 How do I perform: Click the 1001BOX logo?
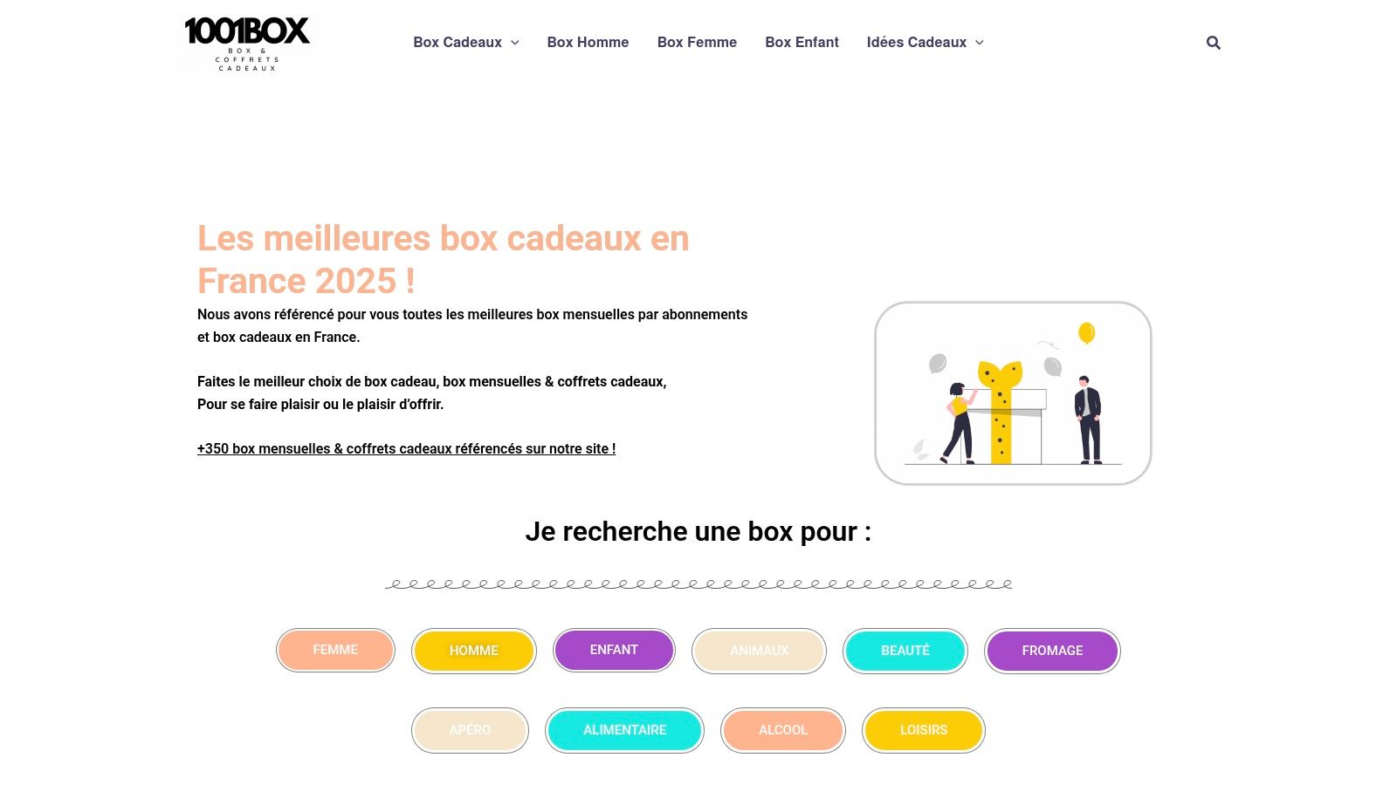[x=247, y=44]
